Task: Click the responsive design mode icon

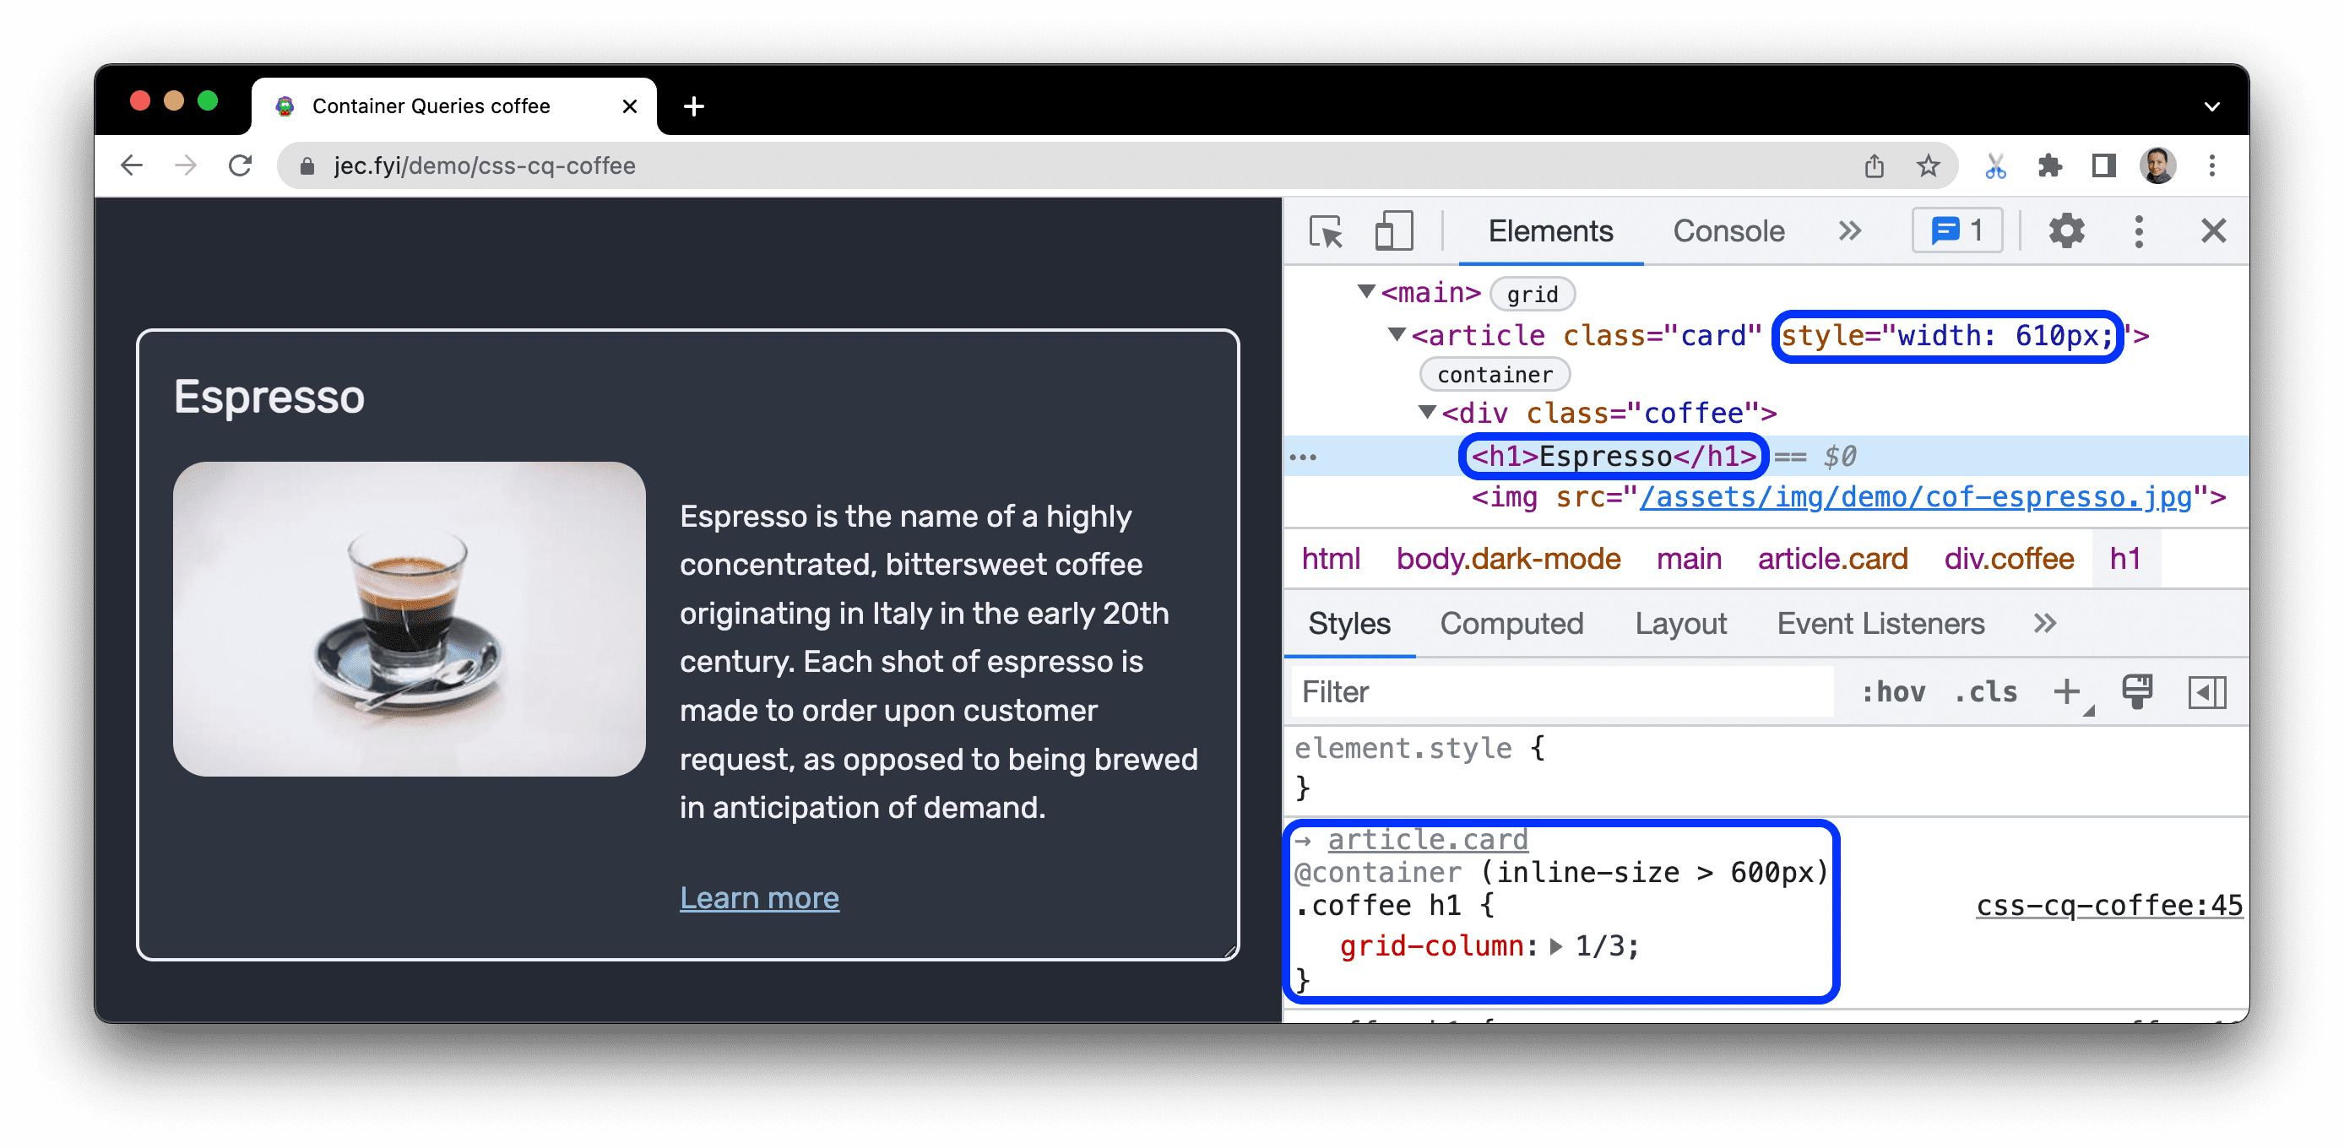Action: 1389,233
